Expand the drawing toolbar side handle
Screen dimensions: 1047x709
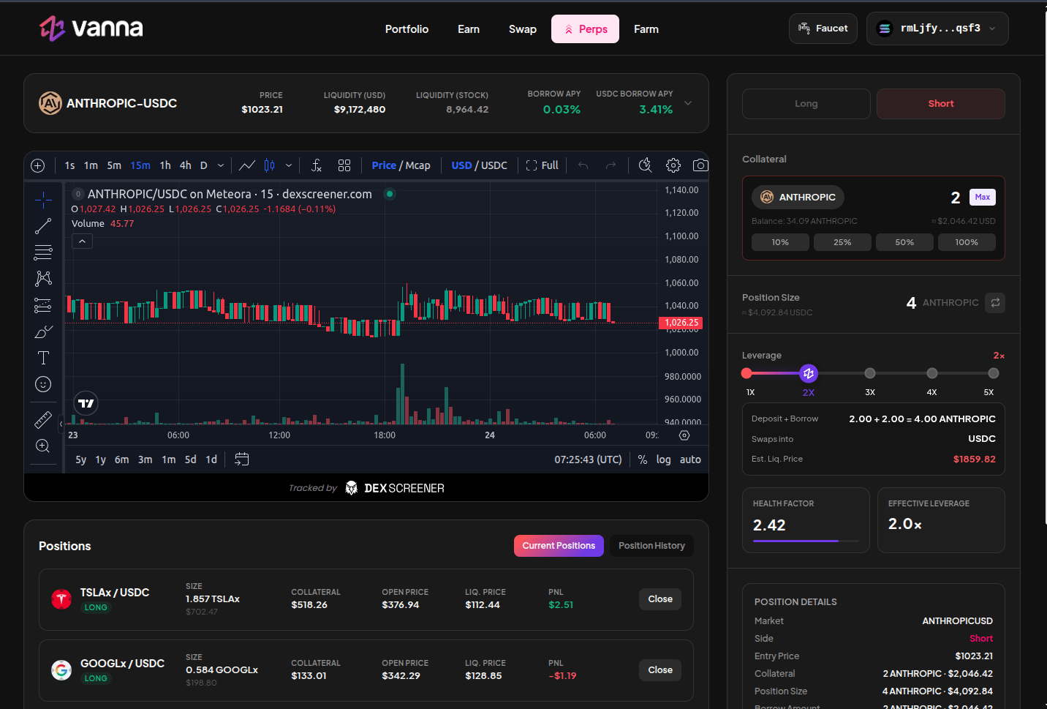pos(61,423)
